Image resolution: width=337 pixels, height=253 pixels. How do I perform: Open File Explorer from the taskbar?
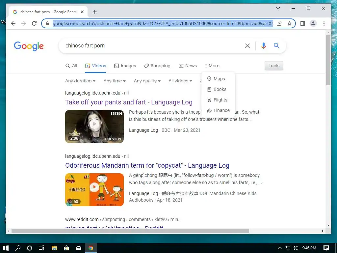coord(54,248)
